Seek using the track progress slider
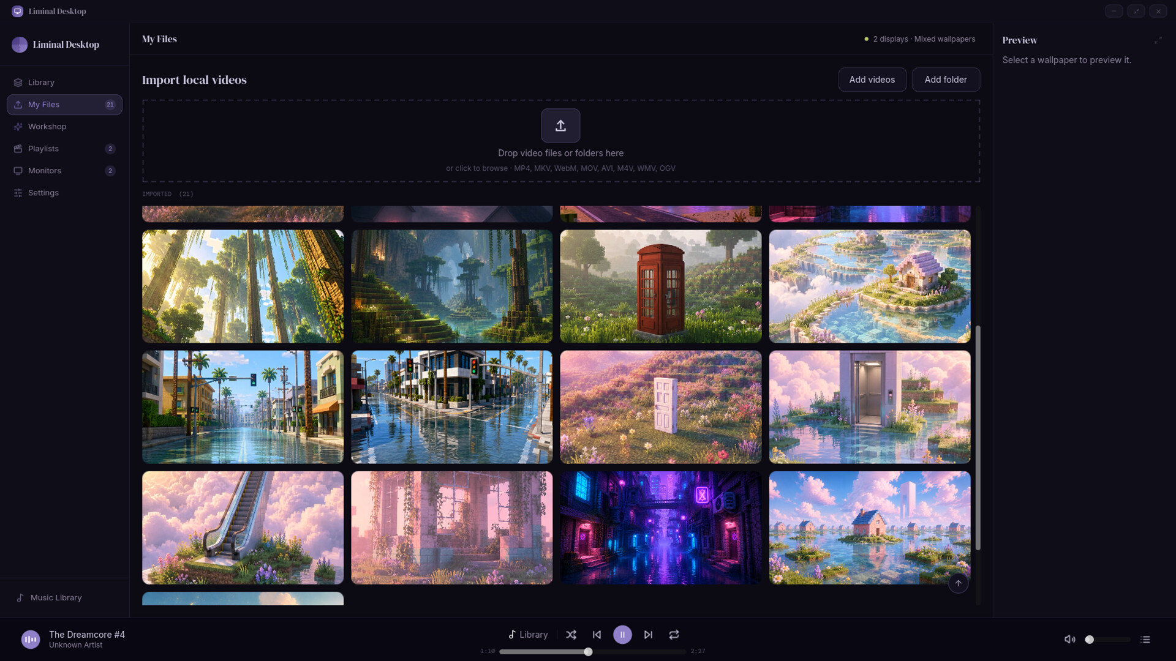 592,652
